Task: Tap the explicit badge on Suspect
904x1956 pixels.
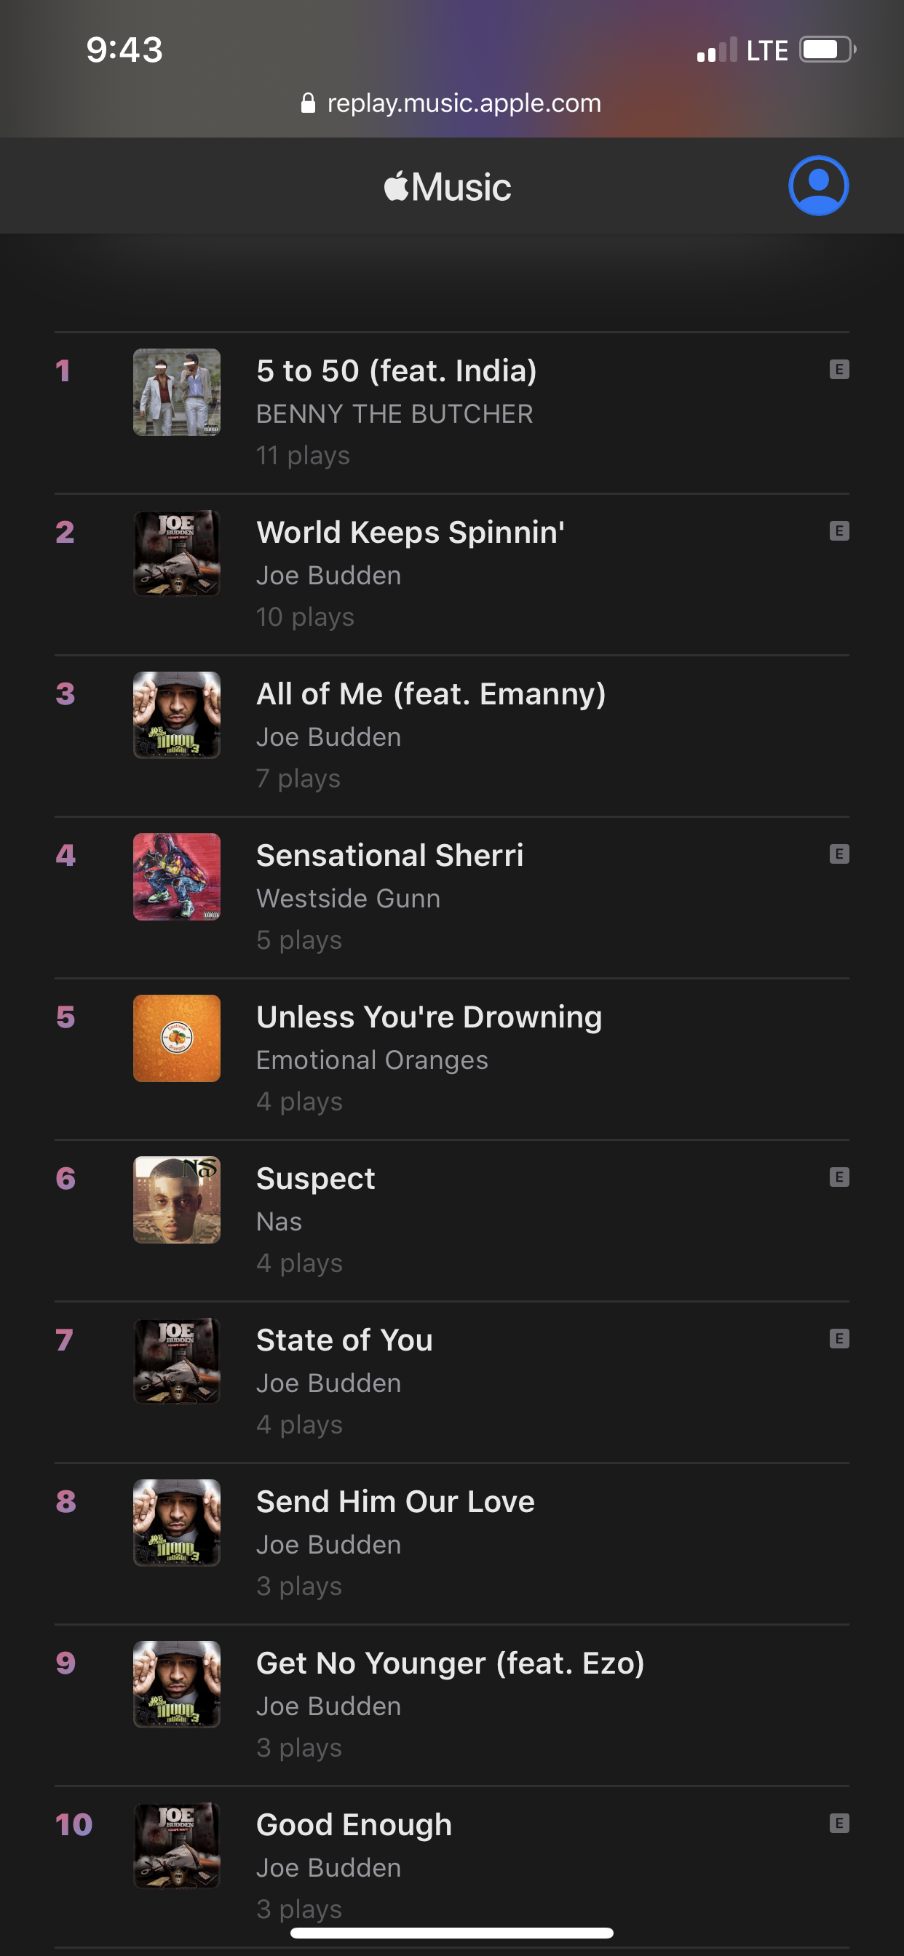Action: pyautogui.click(x=838, y=1177)
